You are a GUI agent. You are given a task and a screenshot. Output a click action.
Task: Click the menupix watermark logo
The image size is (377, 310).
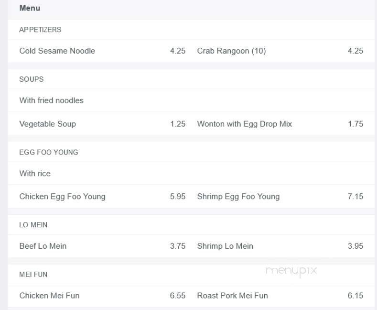291,271
